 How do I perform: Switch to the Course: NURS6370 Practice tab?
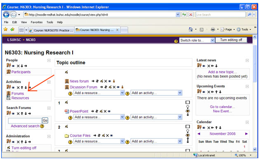pyautogui.click(x=52, y=30)
